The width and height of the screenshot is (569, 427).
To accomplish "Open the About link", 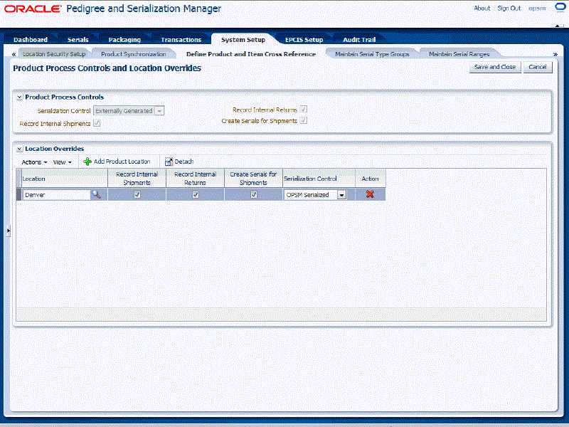I will [482, 8].
